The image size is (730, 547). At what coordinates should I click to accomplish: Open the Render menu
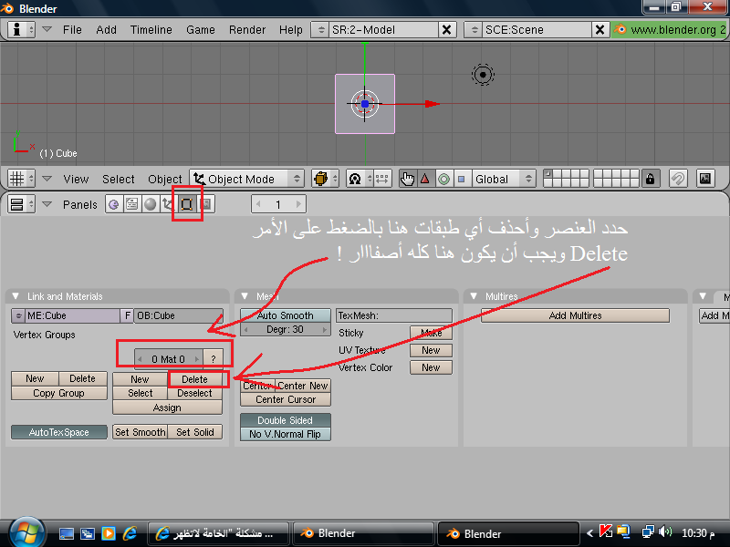tap(247, 30)
